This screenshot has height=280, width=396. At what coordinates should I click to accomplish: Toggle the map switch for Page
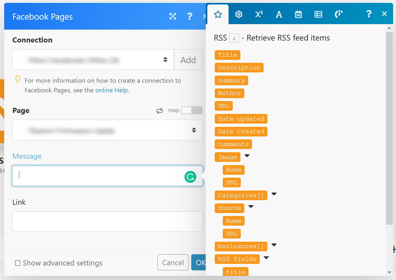192,110
